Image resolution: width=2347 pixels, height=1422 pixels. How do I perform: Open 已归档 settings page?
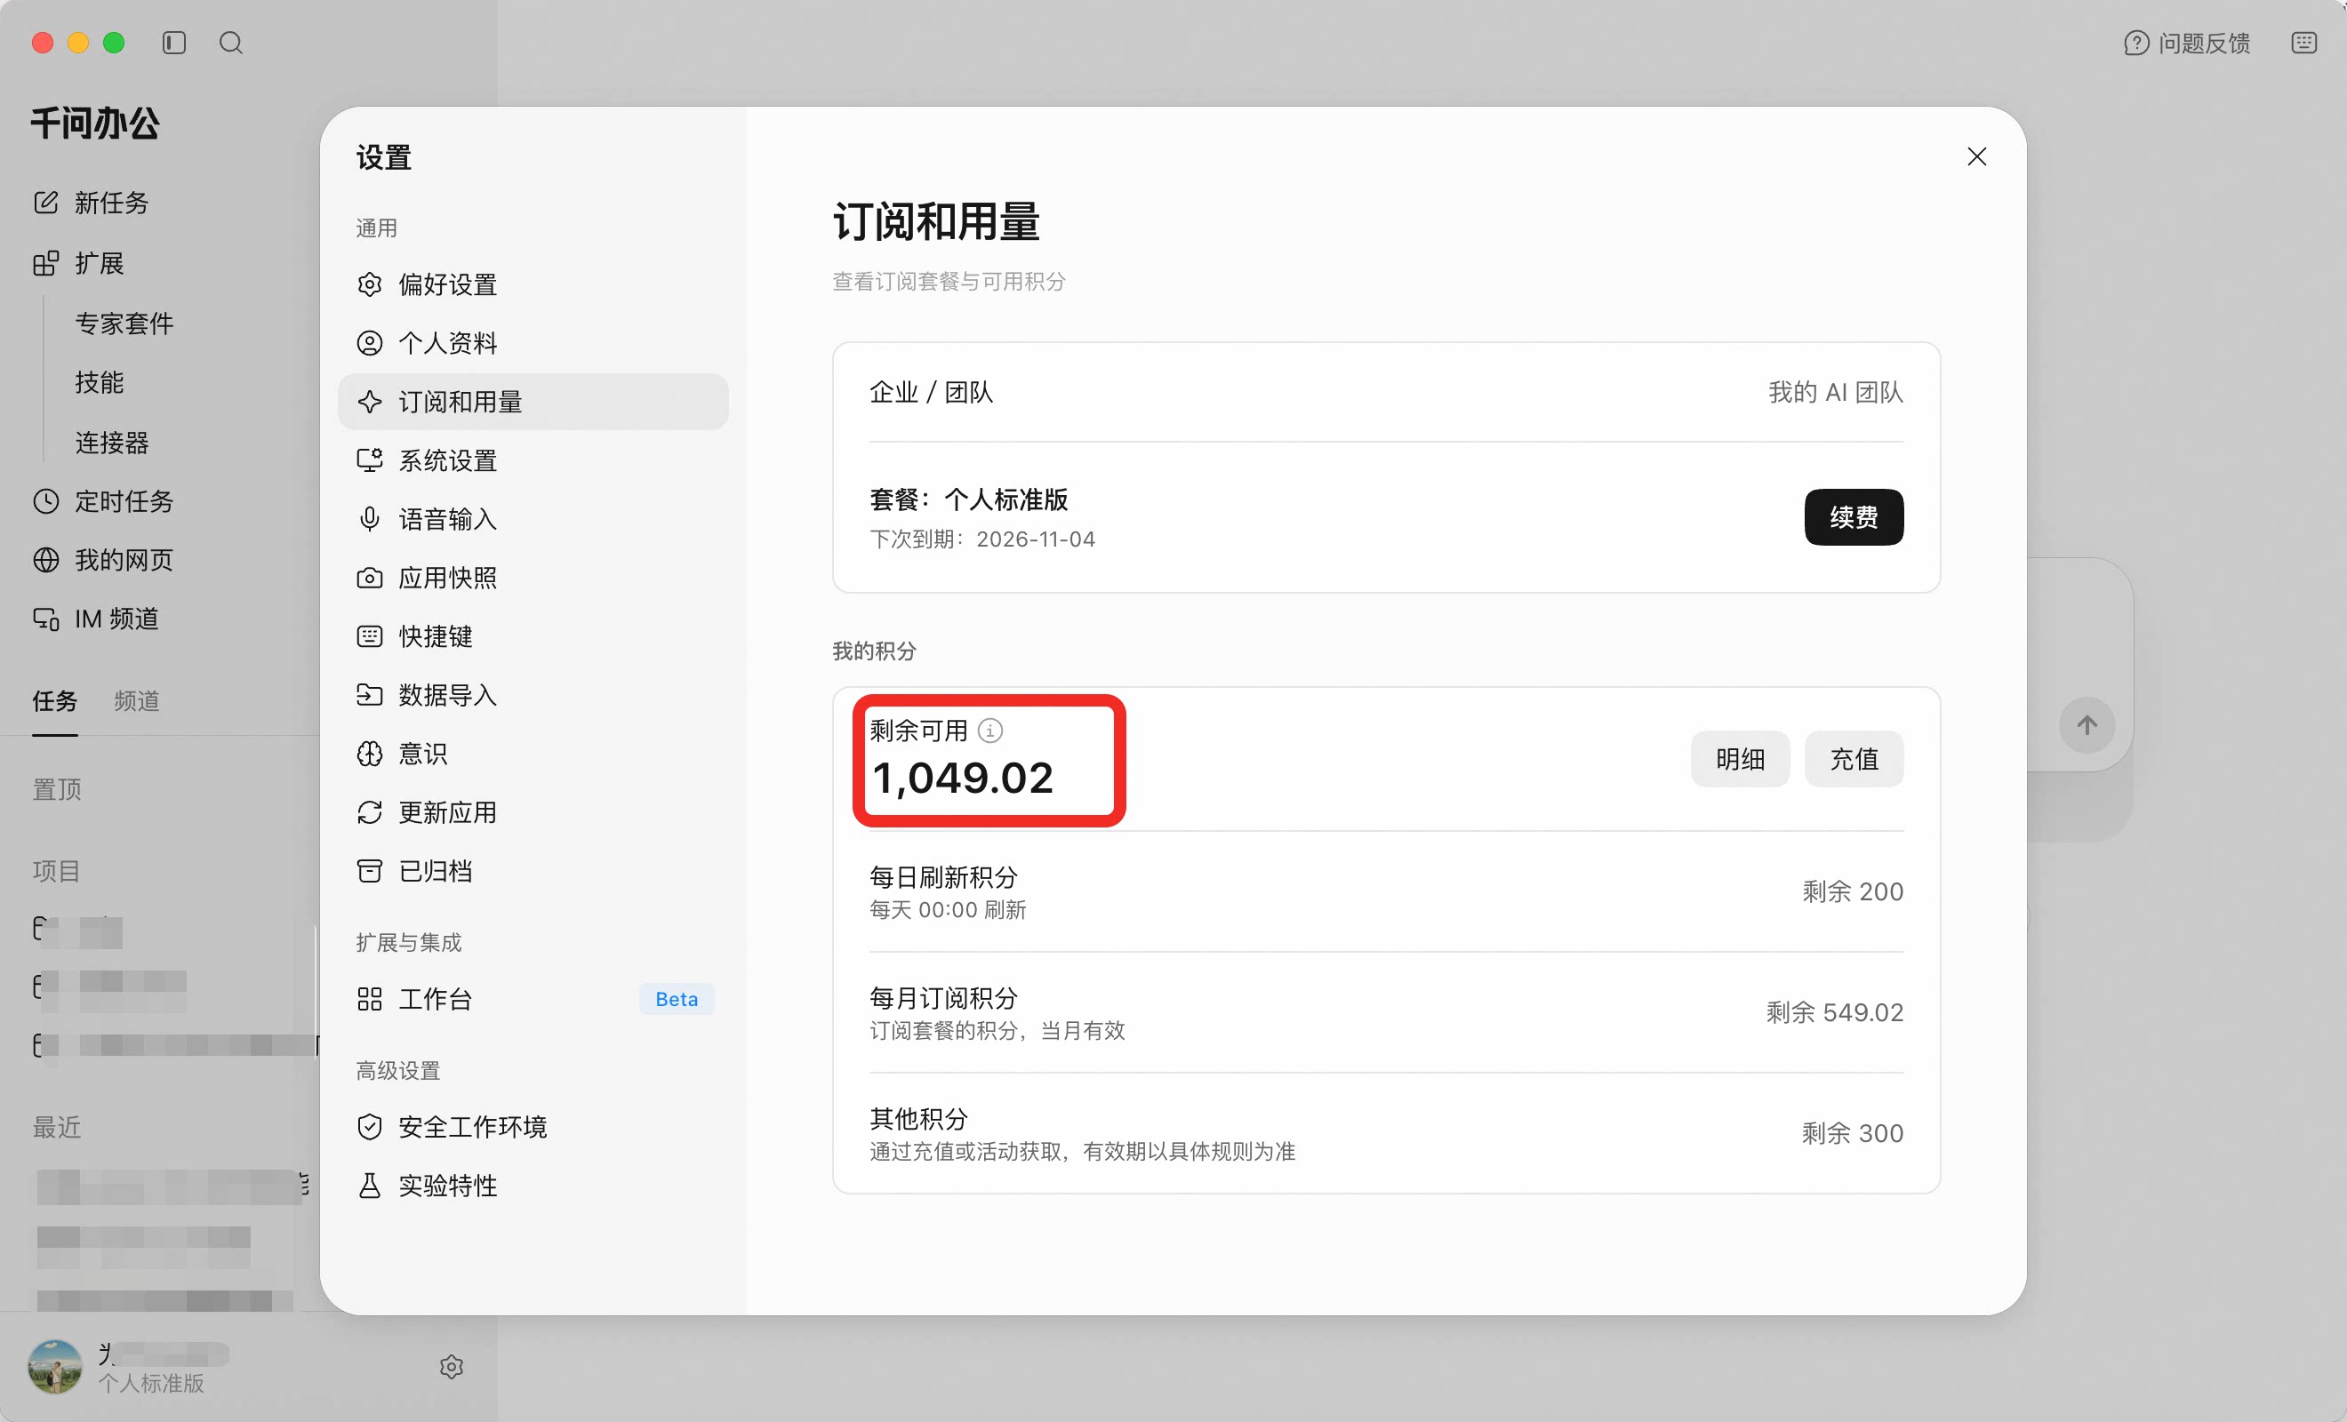point(533,872)
